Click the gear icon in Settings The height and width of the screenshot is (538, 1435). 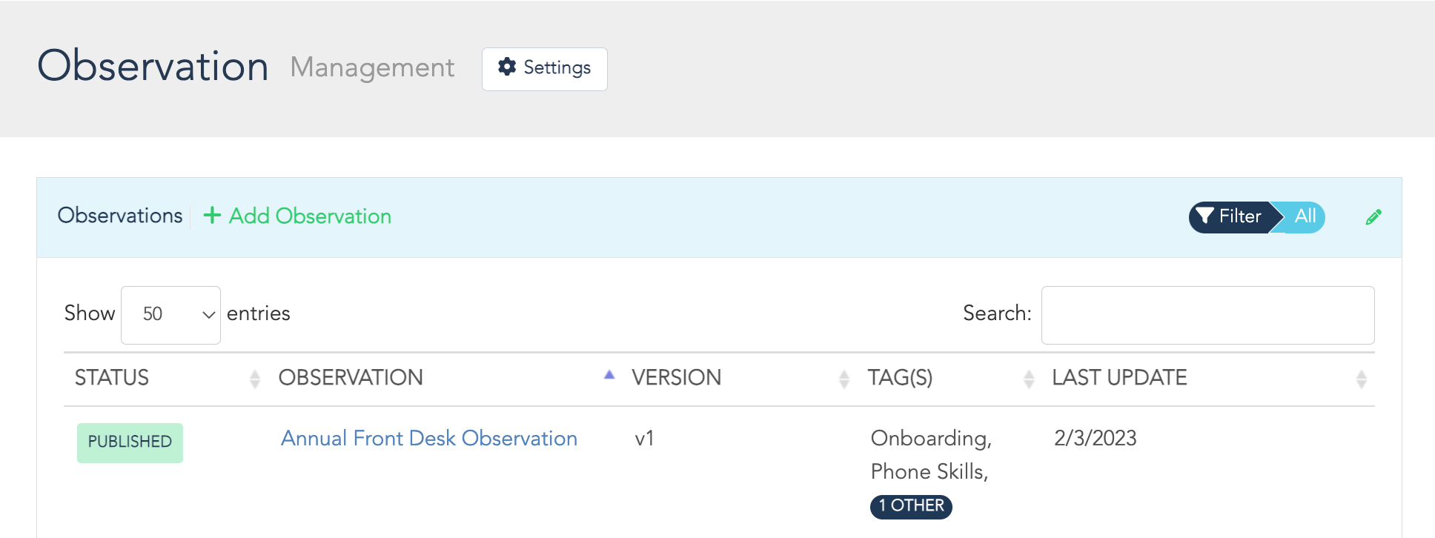tap(507, 67)
